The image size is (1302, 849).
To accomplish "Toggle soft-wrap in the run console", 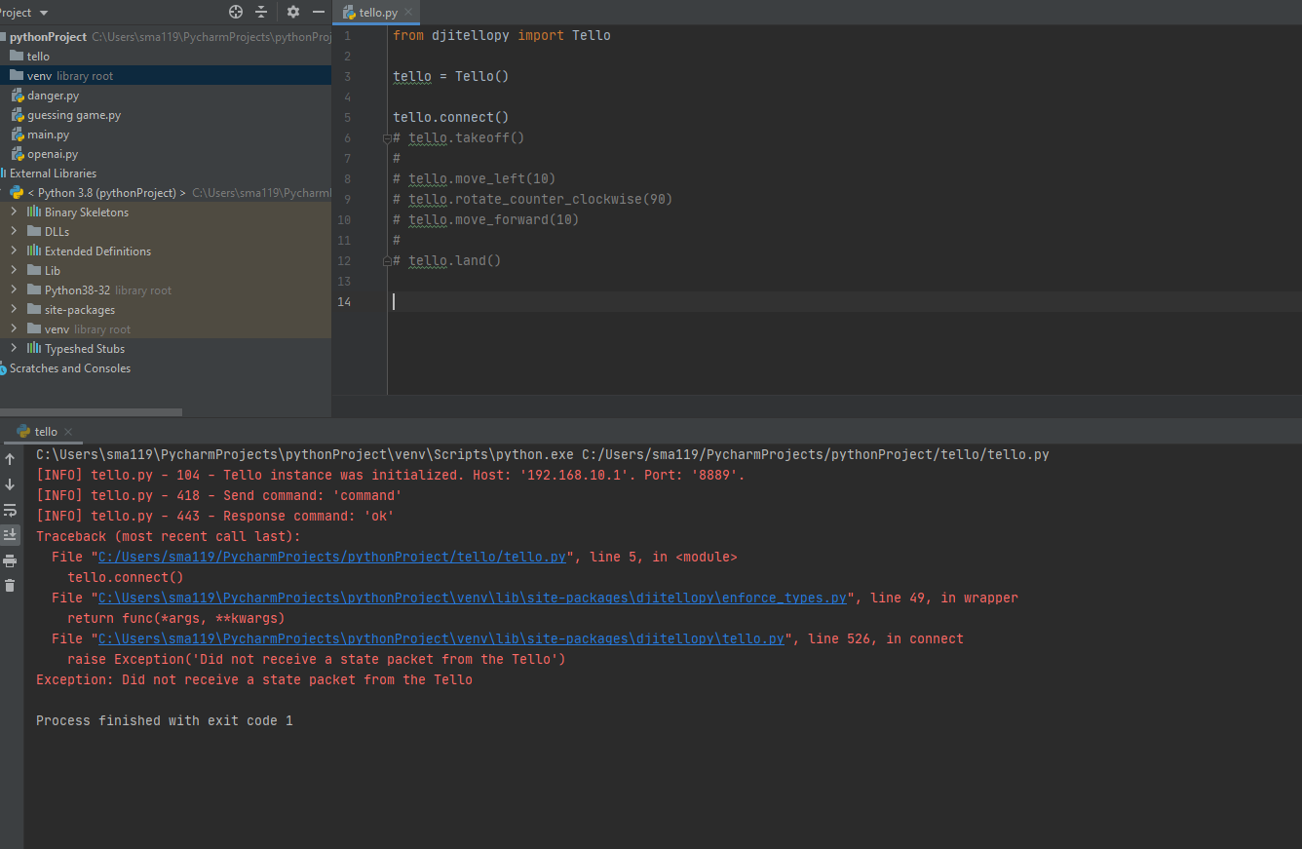I will 10,510.
